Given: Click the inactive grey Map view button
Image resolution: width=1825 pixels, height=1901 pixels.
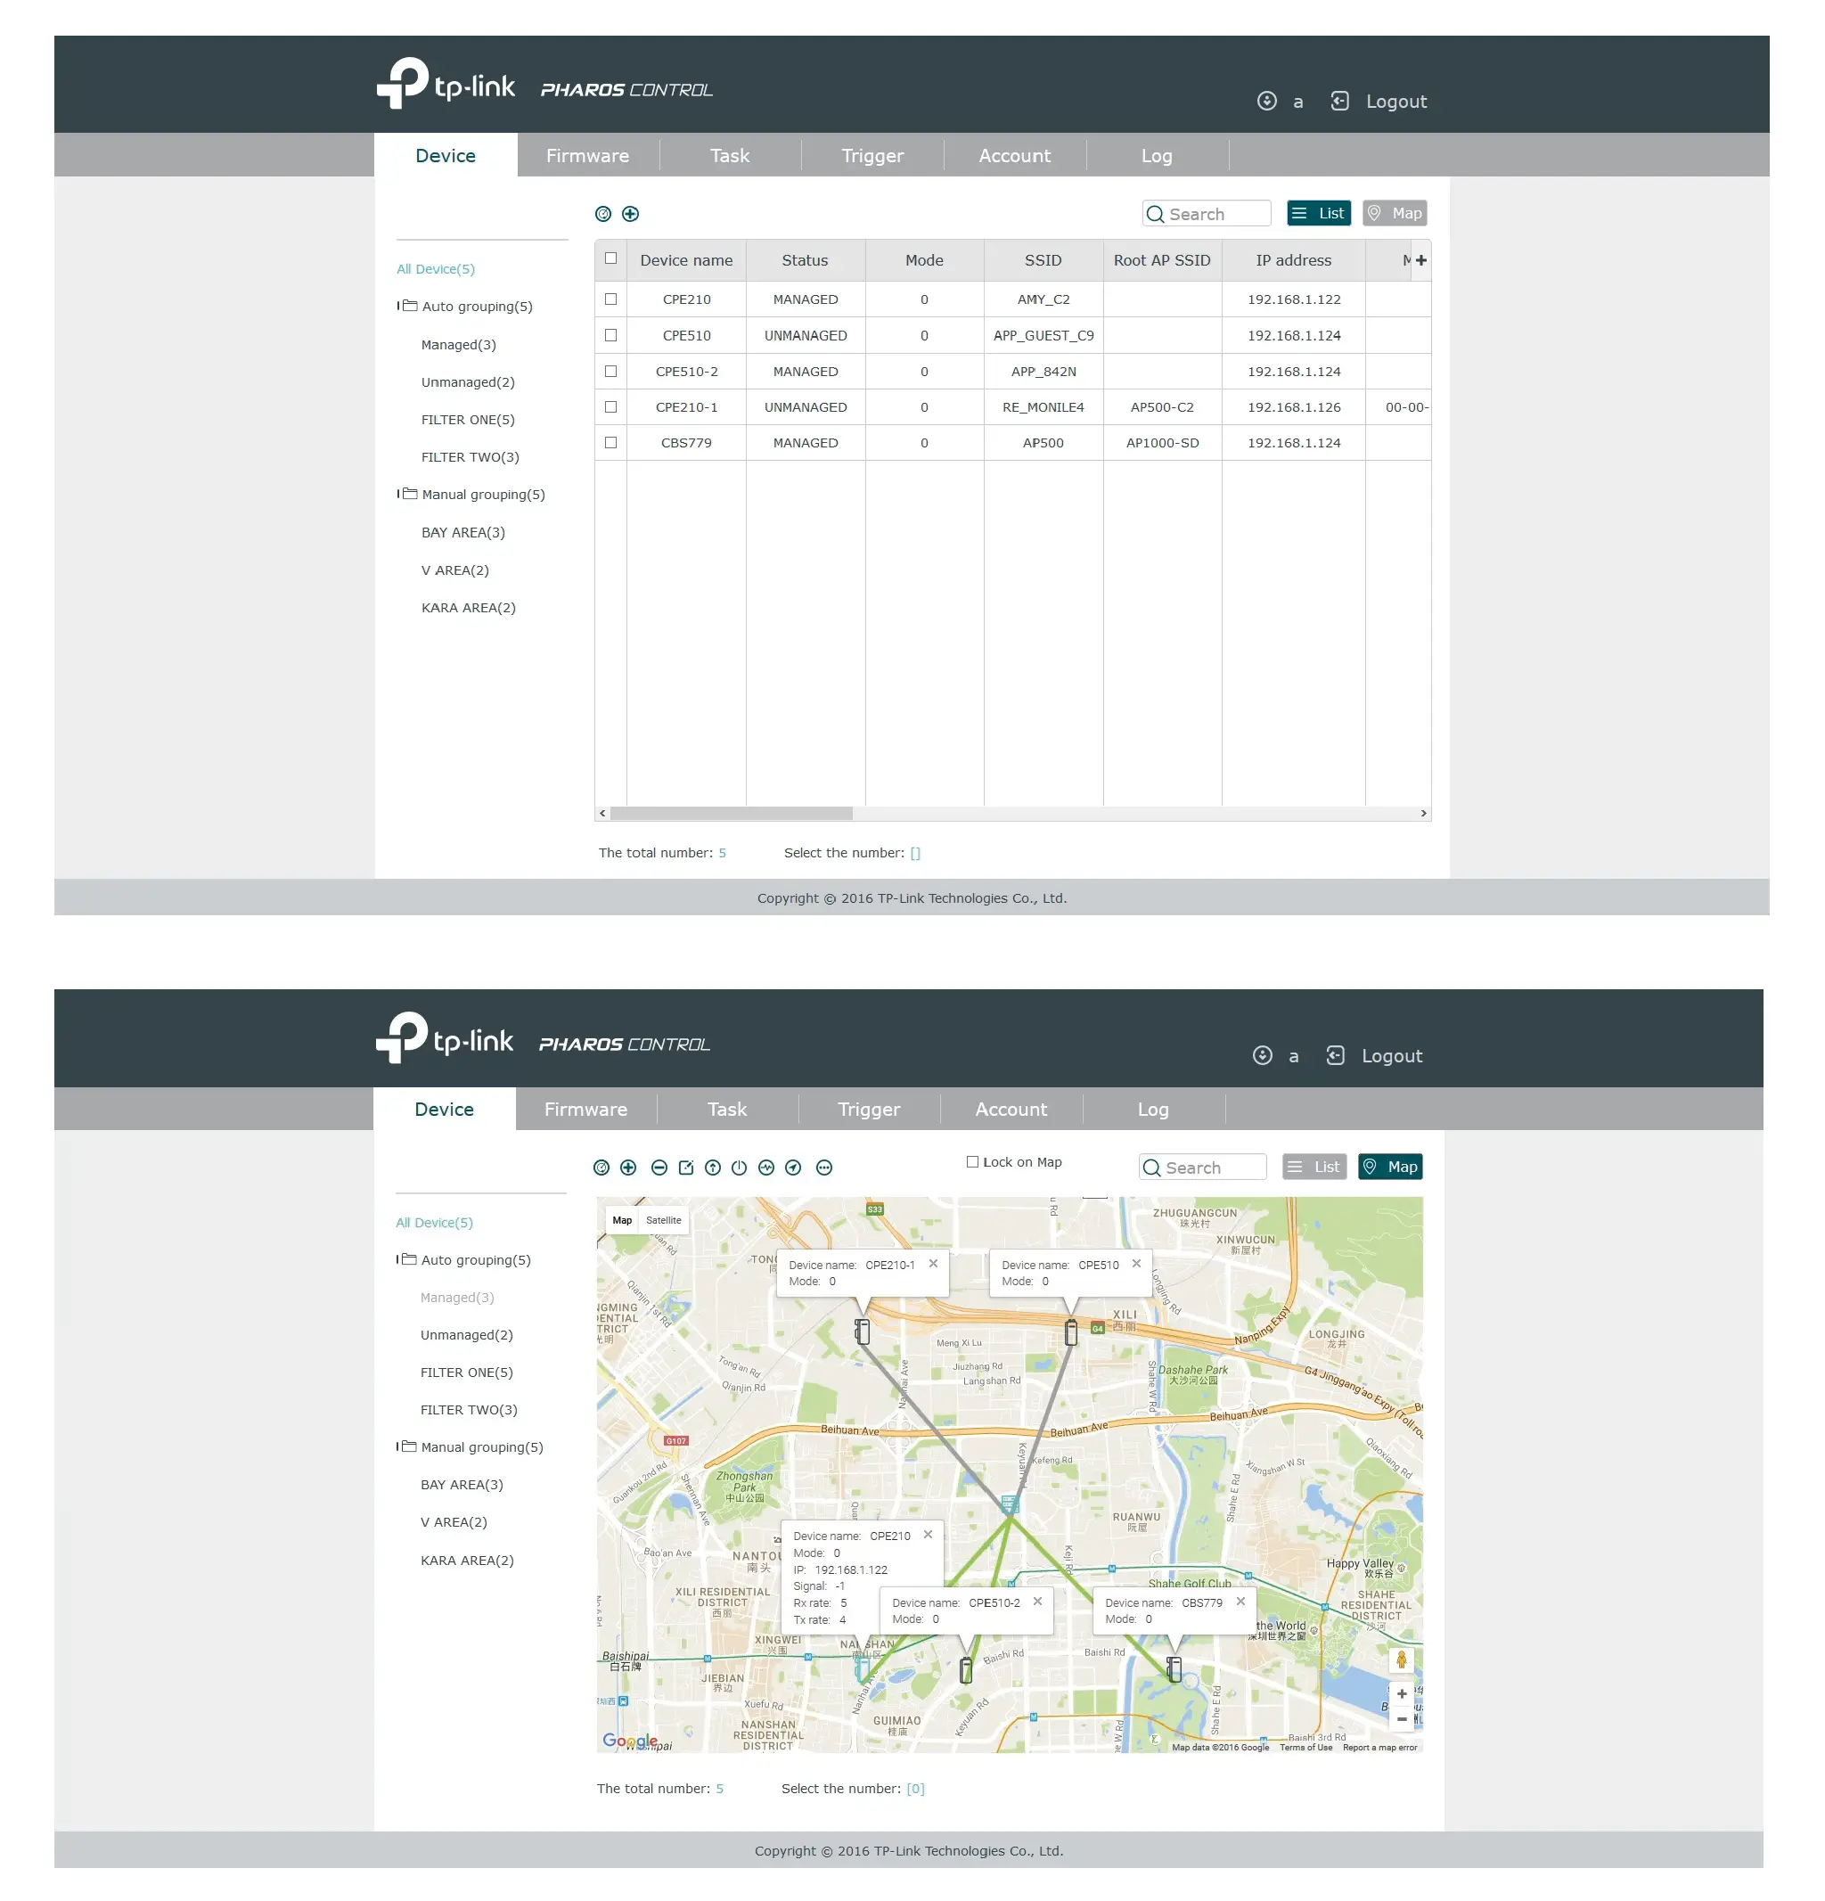Looking at the screenshot, I should pyautogui.click(x=1394, y=213).
